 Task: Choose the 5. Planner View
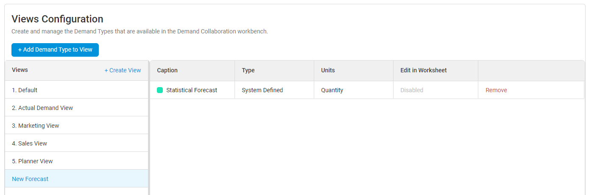33,161
